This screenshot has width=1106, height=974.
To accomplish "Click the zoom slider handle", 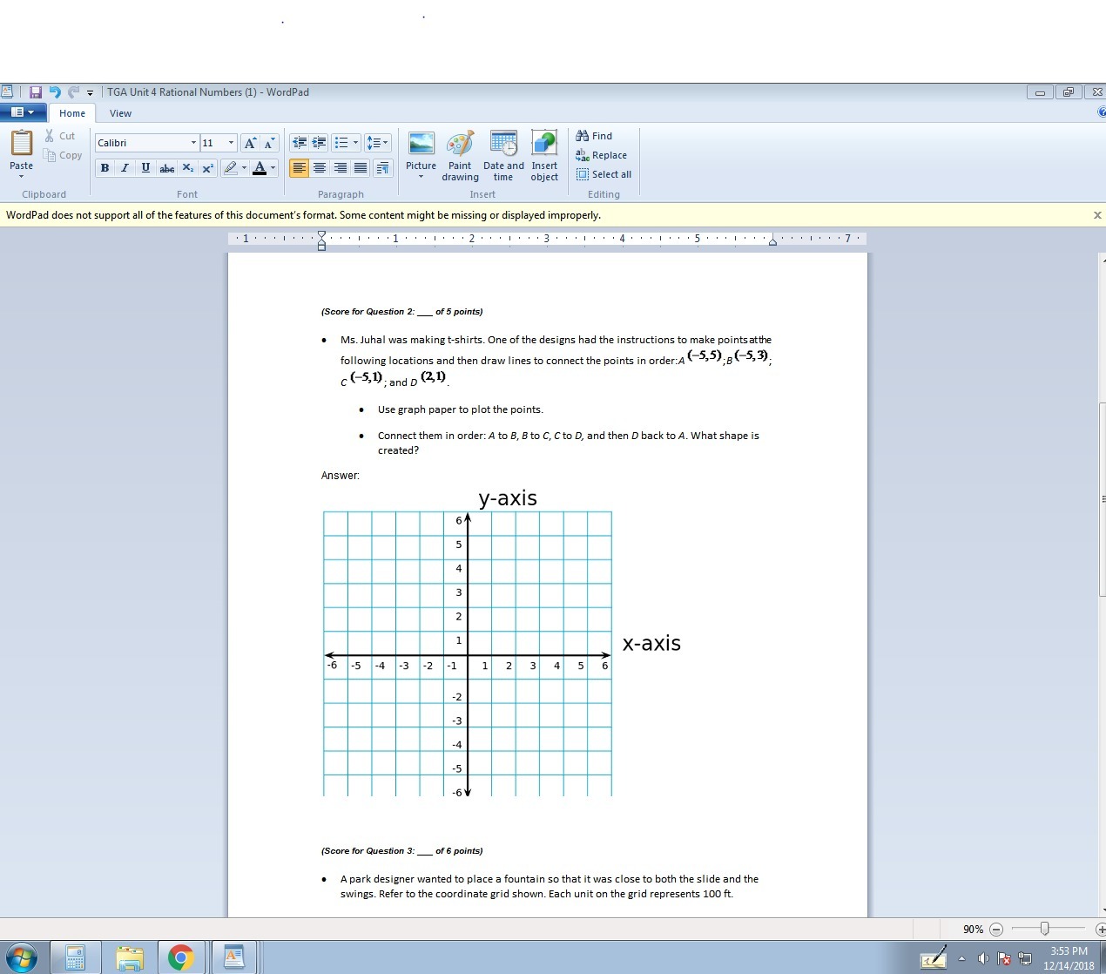I will click(x=1044, y=929).
